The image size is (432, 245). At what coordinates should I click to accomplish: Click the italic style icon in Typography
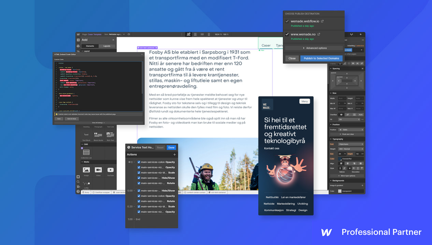point(344,168)
